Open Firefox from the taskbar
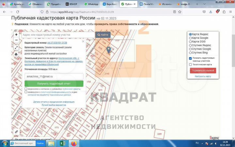Image resolution: width=235 pixels, height=147 pixels. coord(73,143)
